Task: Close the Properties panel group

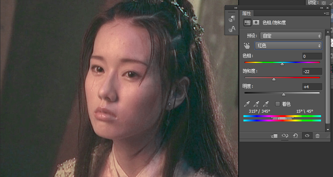Action: [x=328, y=8]
